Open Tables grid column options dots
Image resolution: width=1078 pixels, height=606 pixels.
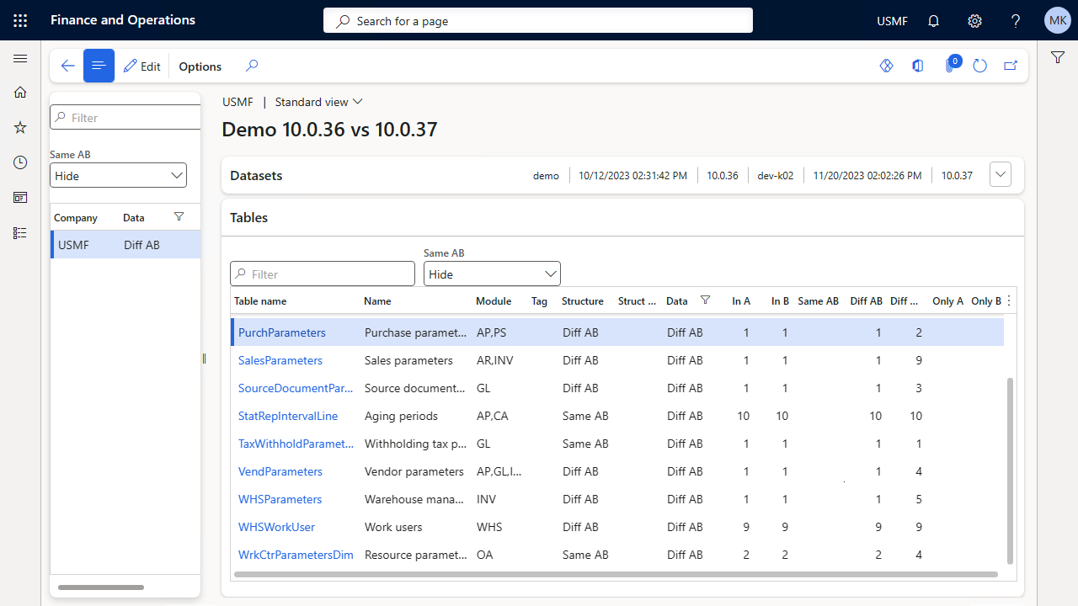click(1009, 300)
